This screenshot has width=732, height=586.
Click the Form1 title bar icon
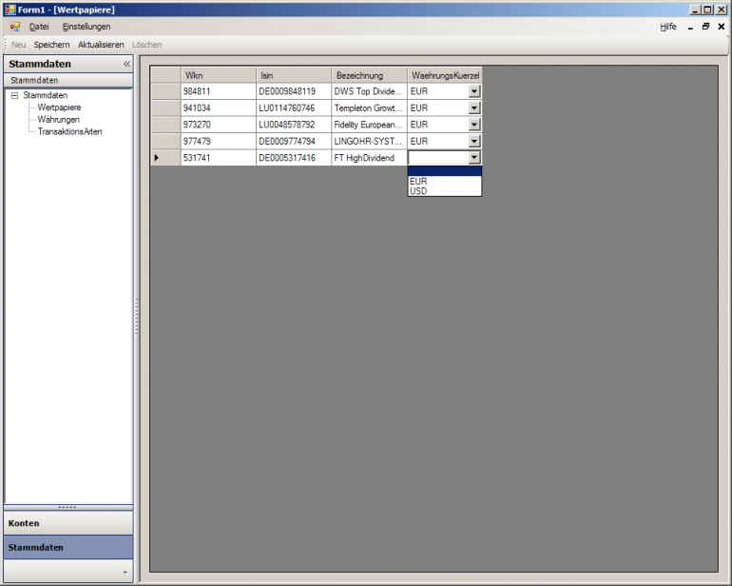(x=10, y=10)
